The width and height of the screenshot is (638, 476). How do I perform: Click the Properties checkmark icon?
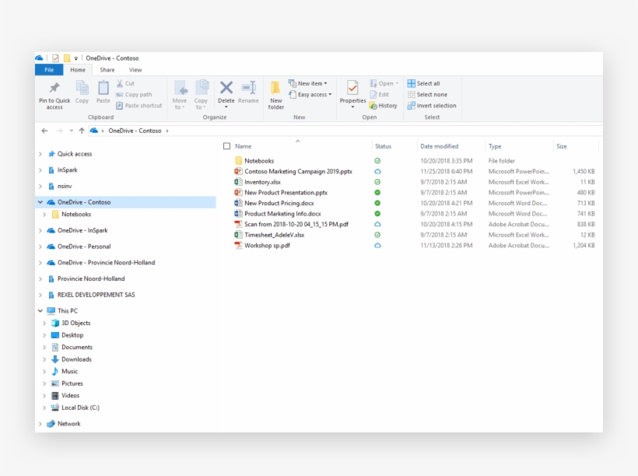(352, 87)
